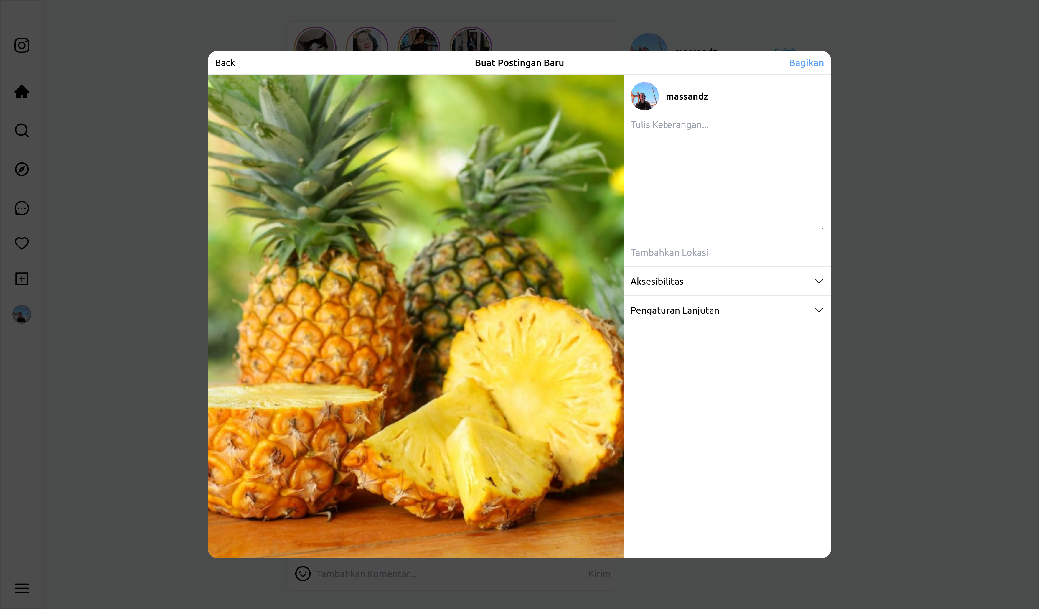
Task: Go to Home via house icon
Action: point(22,92)
